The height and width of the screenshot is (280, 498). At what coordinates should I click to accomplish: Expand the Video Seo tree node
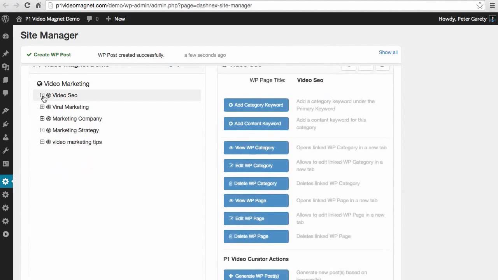pyautogui.click(x=42, y=95)
